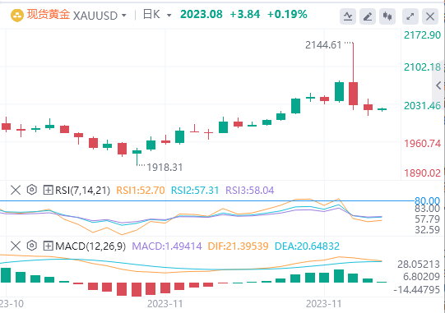Open the indicator line chart tool

tap(348, 16)
